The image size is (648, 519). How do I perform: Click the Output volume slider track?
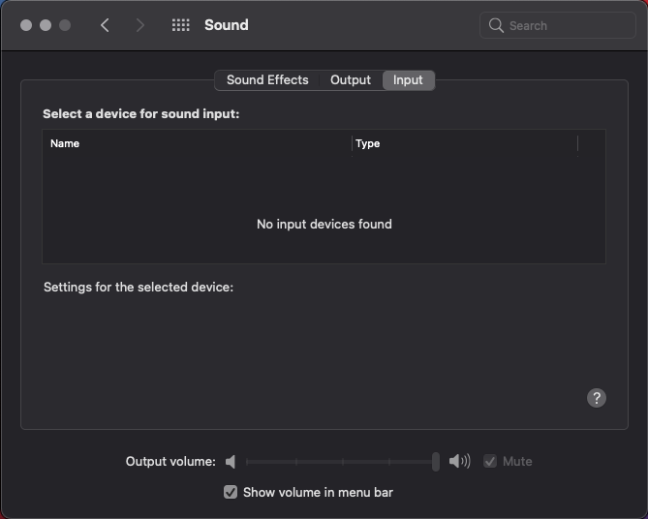pyautogui.click(x=339, y=462)
